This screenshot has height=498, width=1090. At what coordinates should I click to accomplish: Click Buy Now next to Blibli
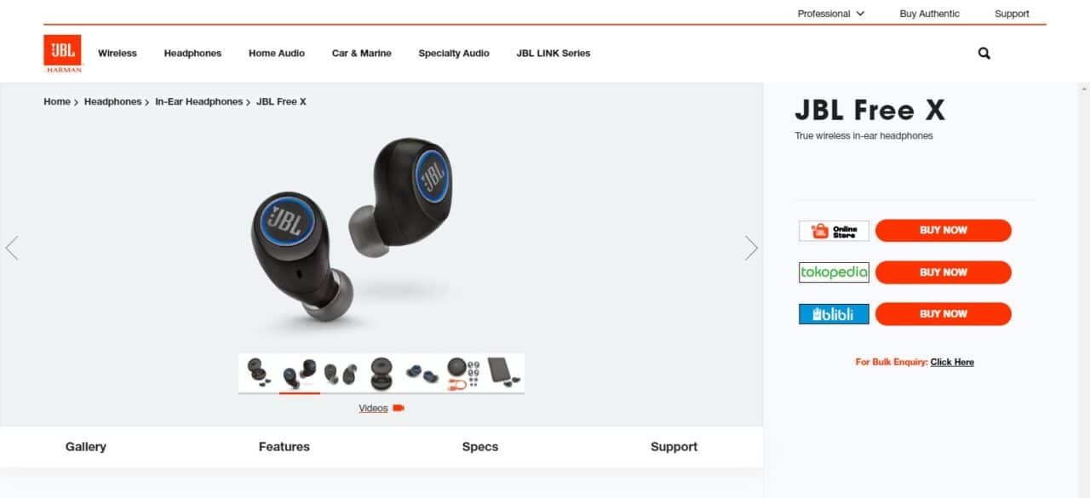tap(944, 314)
